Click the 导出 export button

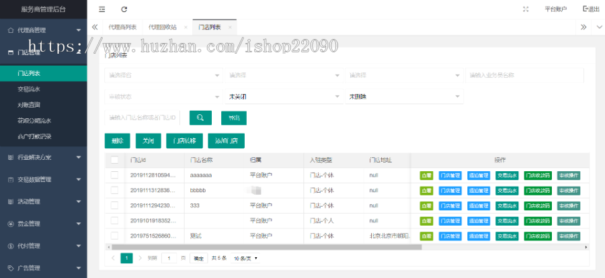tap(234, 118)
